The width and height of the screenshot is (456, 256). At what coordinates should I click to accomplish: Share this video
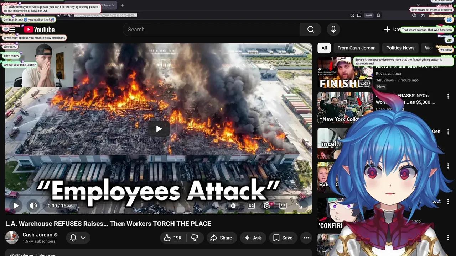tap(221, 238)
